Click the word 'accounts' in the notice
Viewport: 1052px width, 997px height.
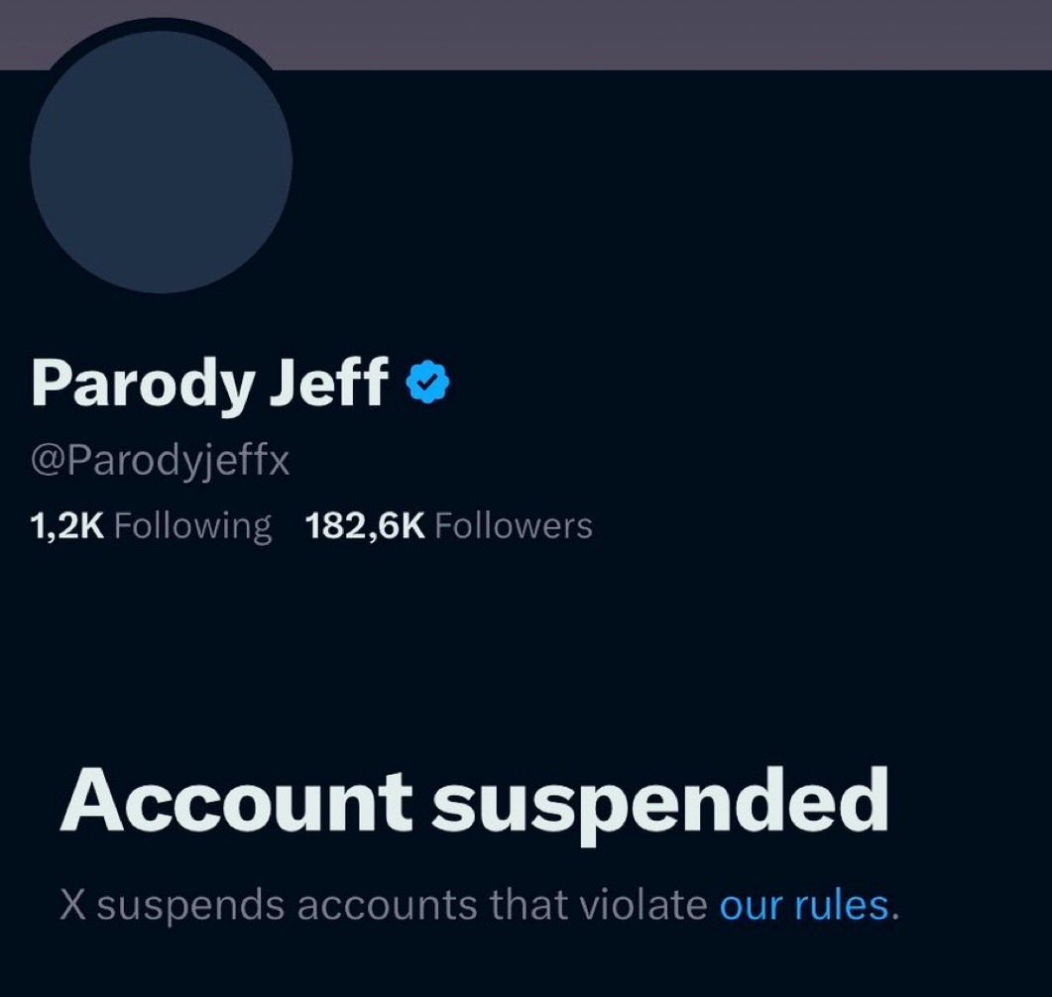tap(387, 907)
